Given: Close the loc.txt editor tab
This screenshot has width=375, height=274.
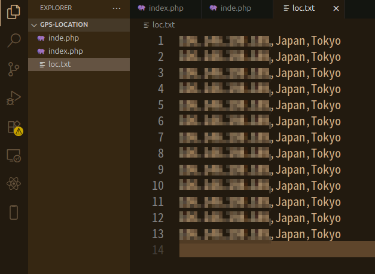Looking at the screenshot, I should 336,9.
